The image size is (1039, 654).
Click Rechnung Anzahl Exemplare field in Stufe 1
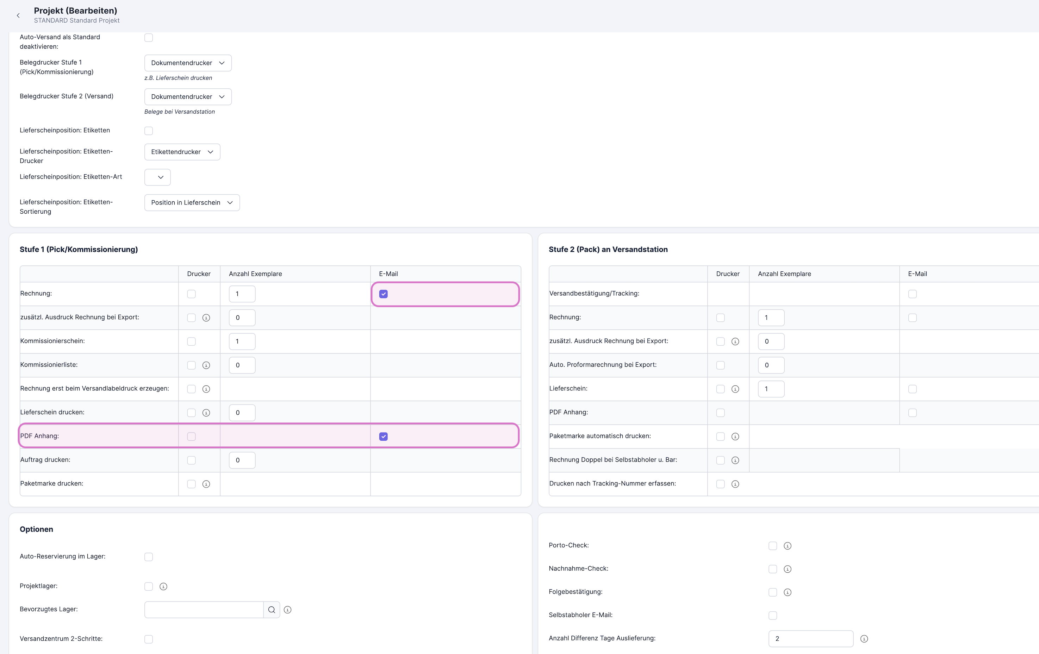point(242,294)
